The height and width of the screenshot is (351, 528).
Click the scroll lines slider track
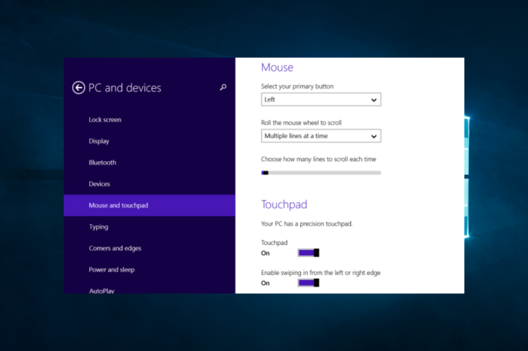coord(321,173)
